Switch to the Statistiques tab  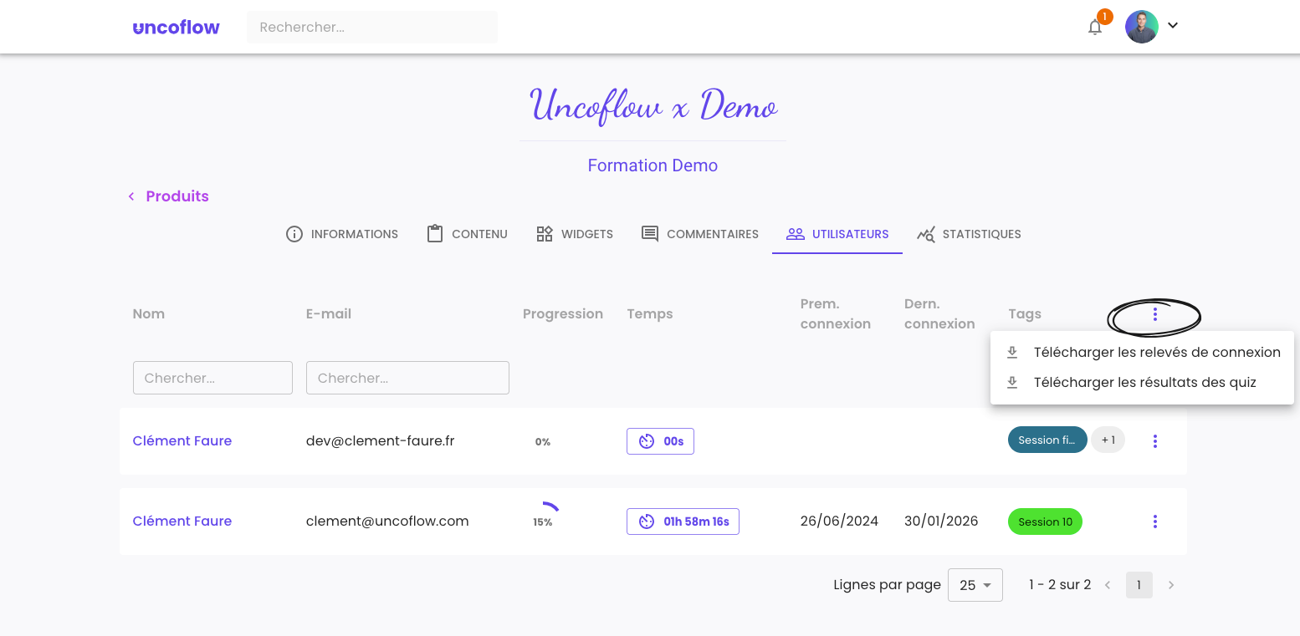point(969,234)
